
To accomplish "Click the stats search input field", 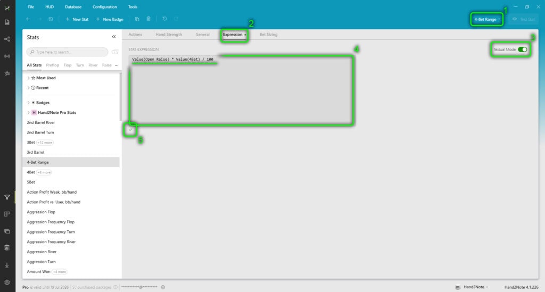I will point(68,52).
